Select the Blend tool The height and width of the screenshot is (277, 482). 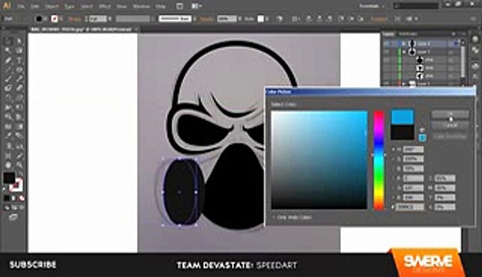pos(19,136)
